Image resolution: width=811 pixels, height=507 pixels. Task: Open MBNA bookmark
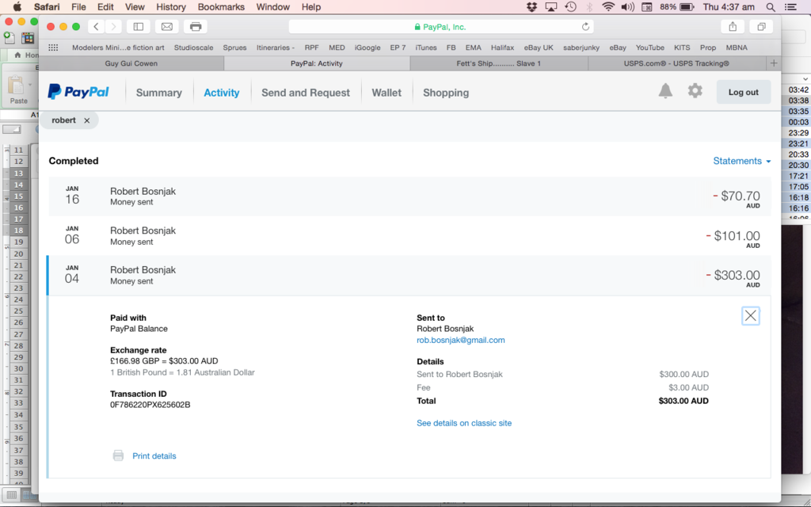tap(737, 48)
